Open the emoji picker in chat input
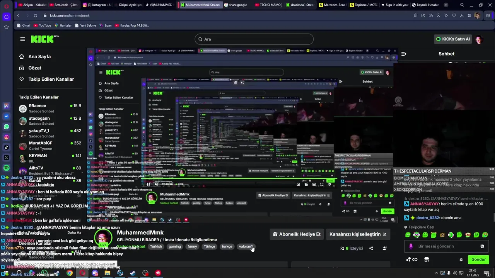The image size is (495, 278). pyautogui.click(x=482, y=246)
